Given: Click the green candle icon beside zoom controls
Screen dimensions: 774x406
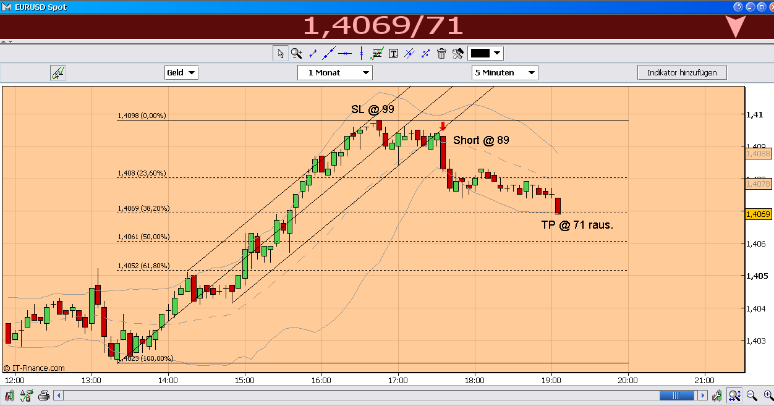Looking at the screenshot, I should (717, 395).
